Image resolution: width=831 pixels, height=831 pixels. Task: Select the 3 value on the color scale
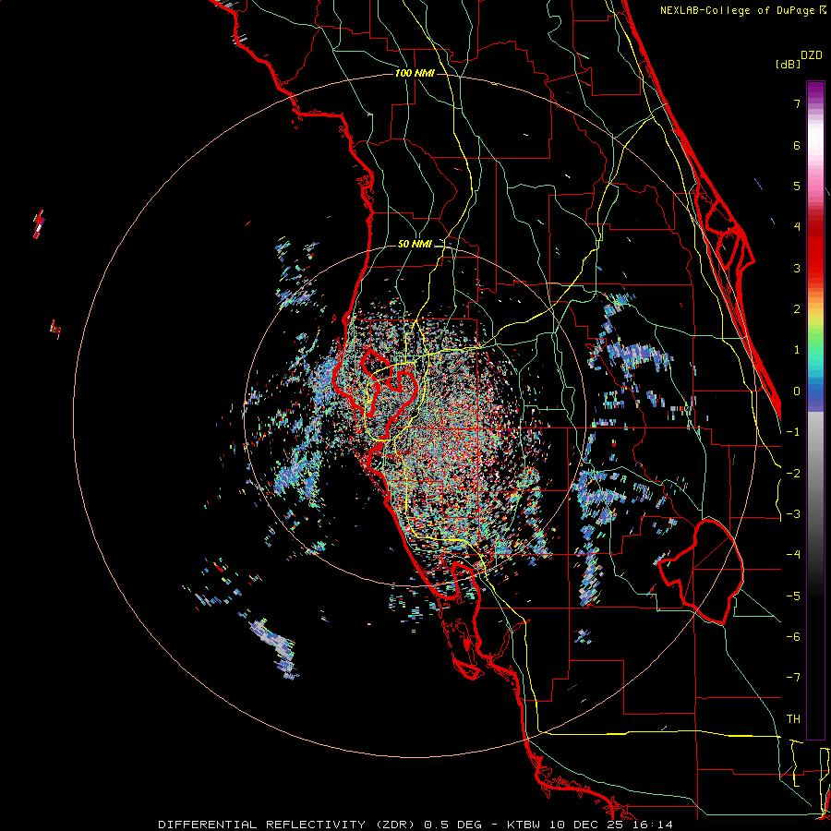tap(797, 268)
